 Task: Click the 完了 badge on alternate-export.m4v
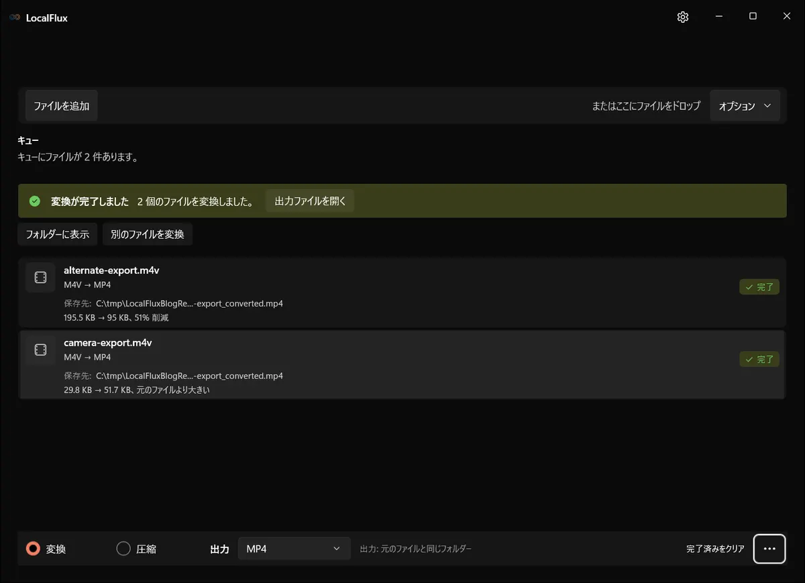pos(759,287)
